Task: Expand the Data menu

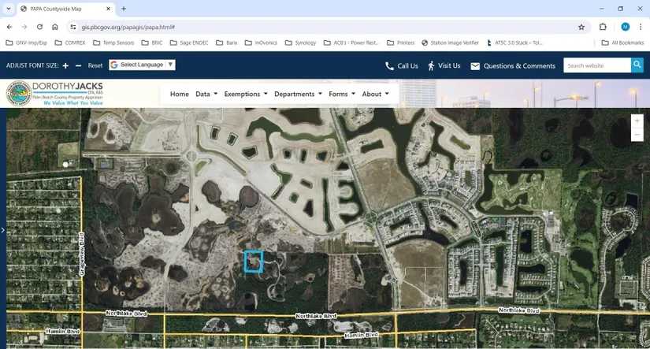Action: (206, 94)
